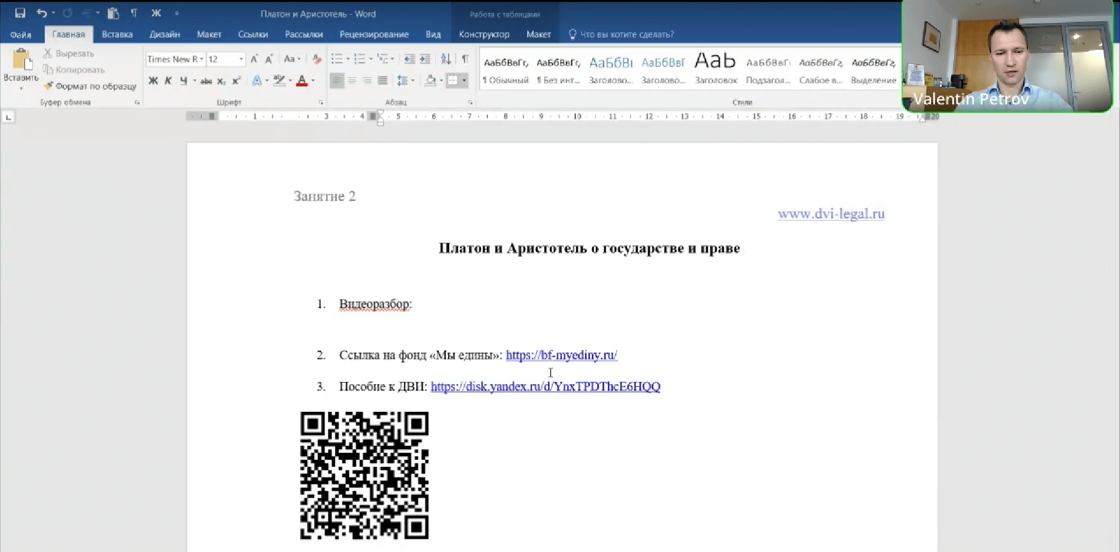Apply strikethrough formatting
This screenshot has height=552, width=1120.
click(206, 80)
